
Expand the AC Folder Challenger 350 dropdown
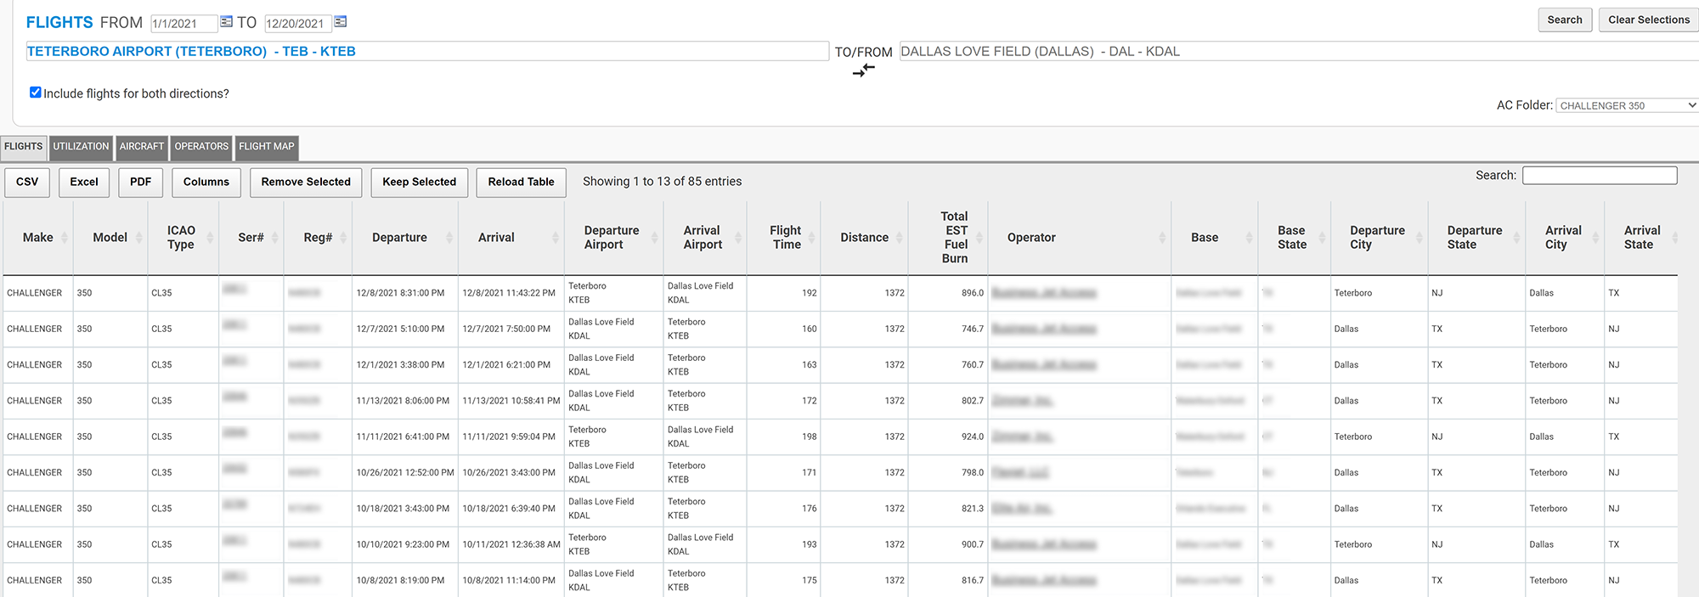tap(1627, 105)
